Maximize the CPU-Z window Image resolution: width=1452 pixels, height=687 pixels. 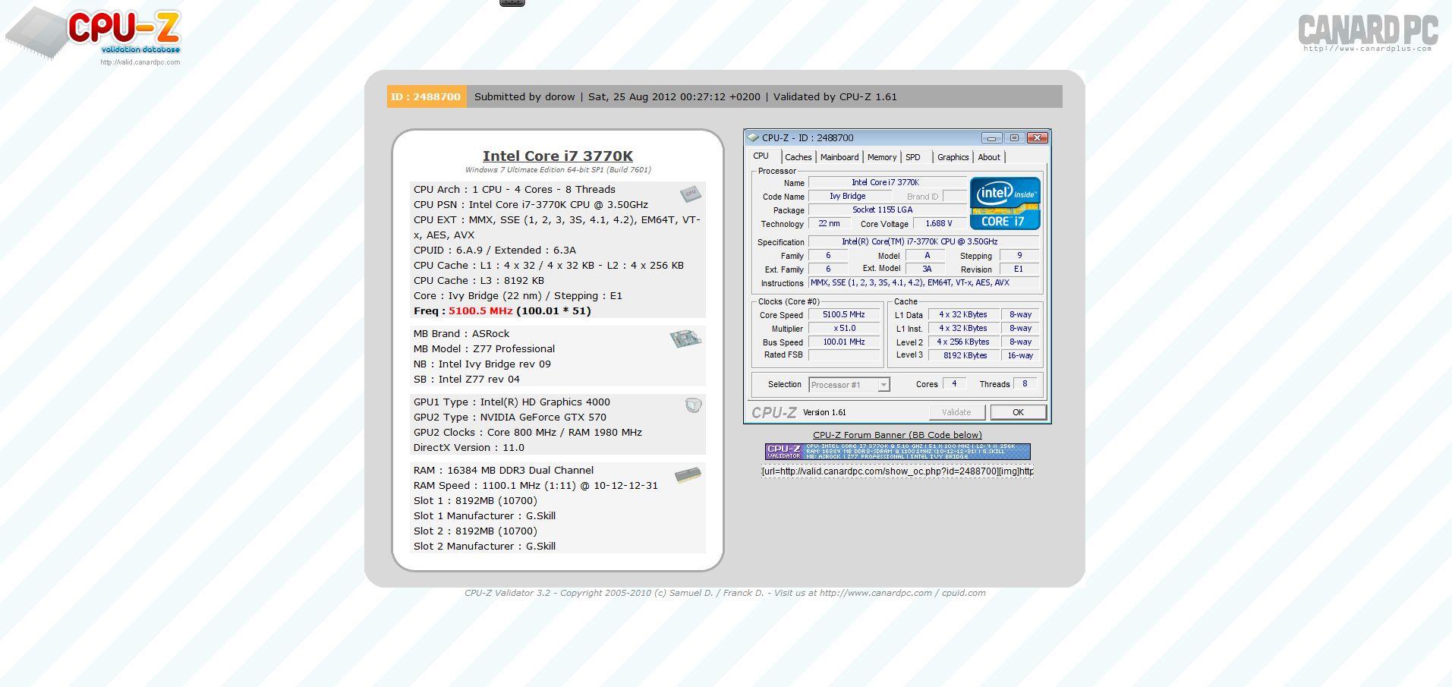[x=1014, y=137]
